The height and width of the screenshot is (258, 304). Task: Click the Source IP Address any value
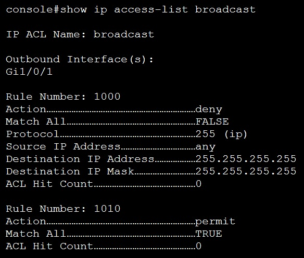click(x=206, y=147)
